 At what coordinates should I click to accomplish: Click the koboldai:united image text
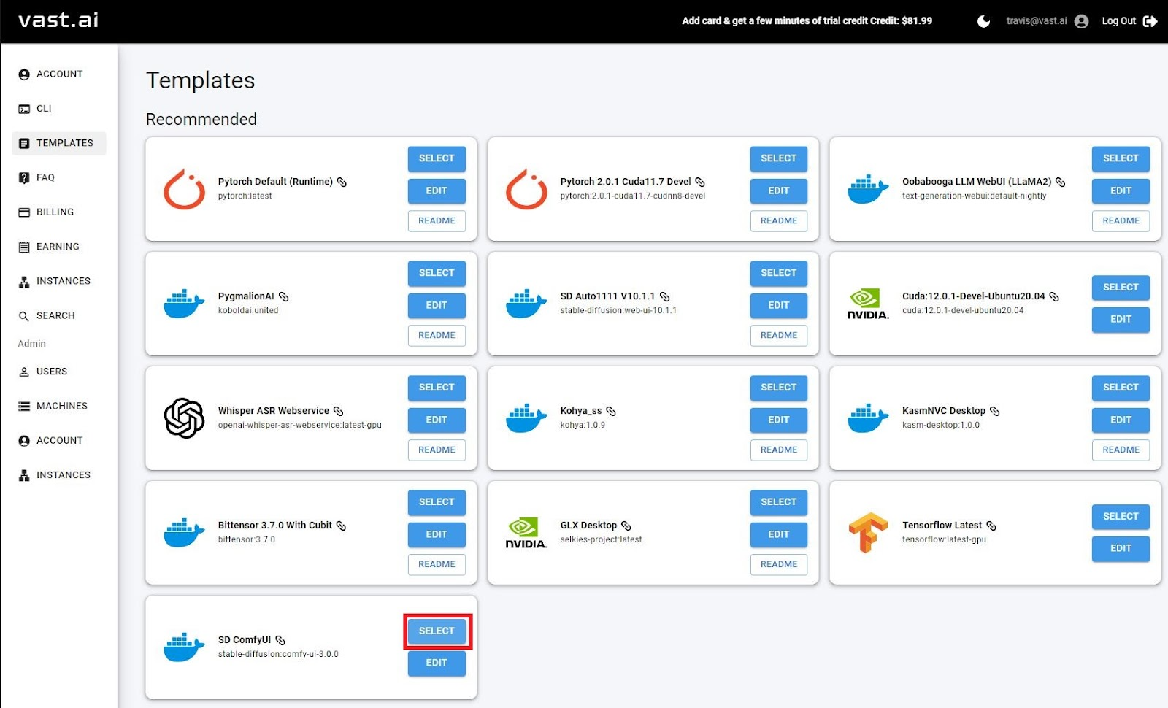click(248, 311)
